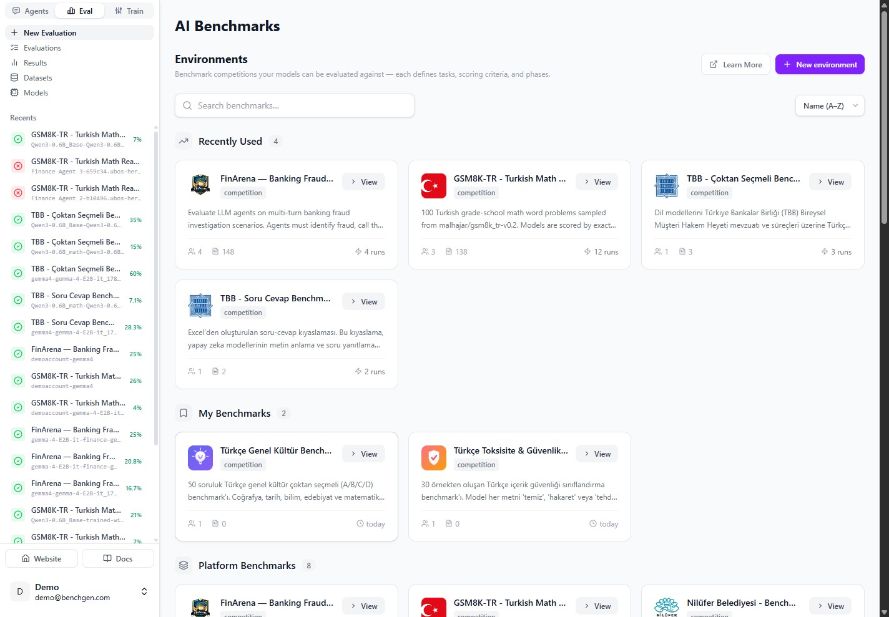Open the TBB Soru Cevap run scoring 7.1%
The height and width of the screenshot is (617, 889).
[78, 300]
